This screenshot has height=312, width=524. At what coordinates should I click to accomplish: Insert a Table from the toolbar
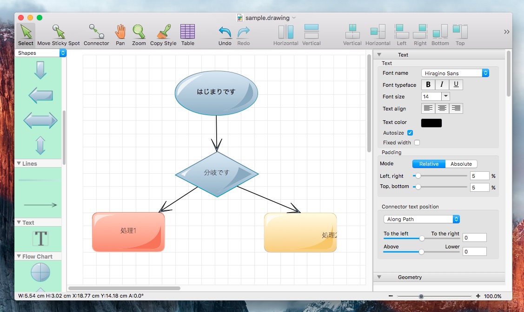pyautogui.click(x=187, y=33)
